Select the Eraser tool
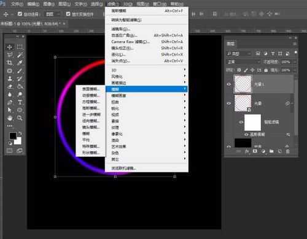The height and width of the screenshot is (239, 307). click(x=9, y=86)
